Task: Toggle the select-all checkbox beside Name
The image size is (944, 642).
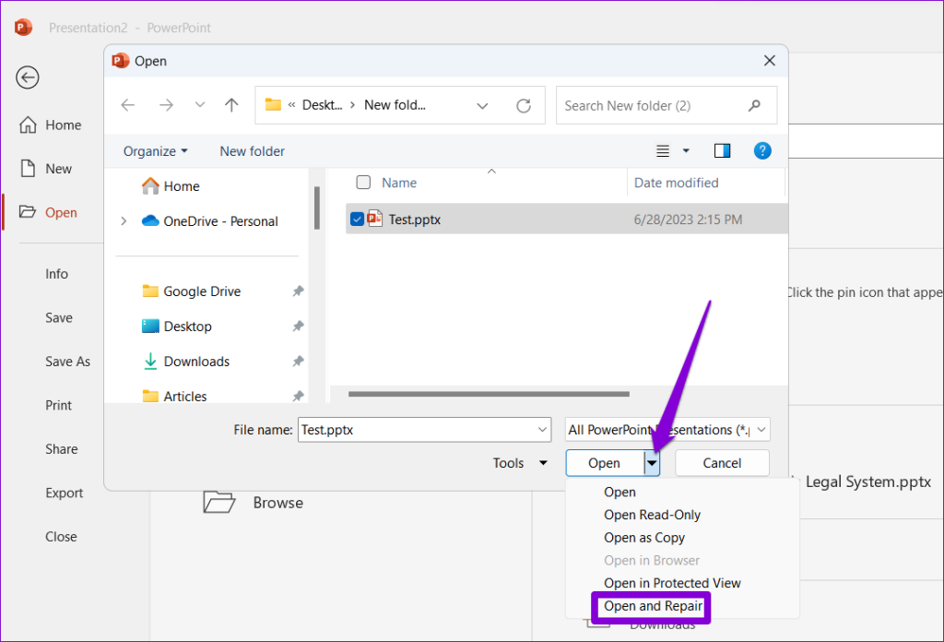Action: click(363, 183)
